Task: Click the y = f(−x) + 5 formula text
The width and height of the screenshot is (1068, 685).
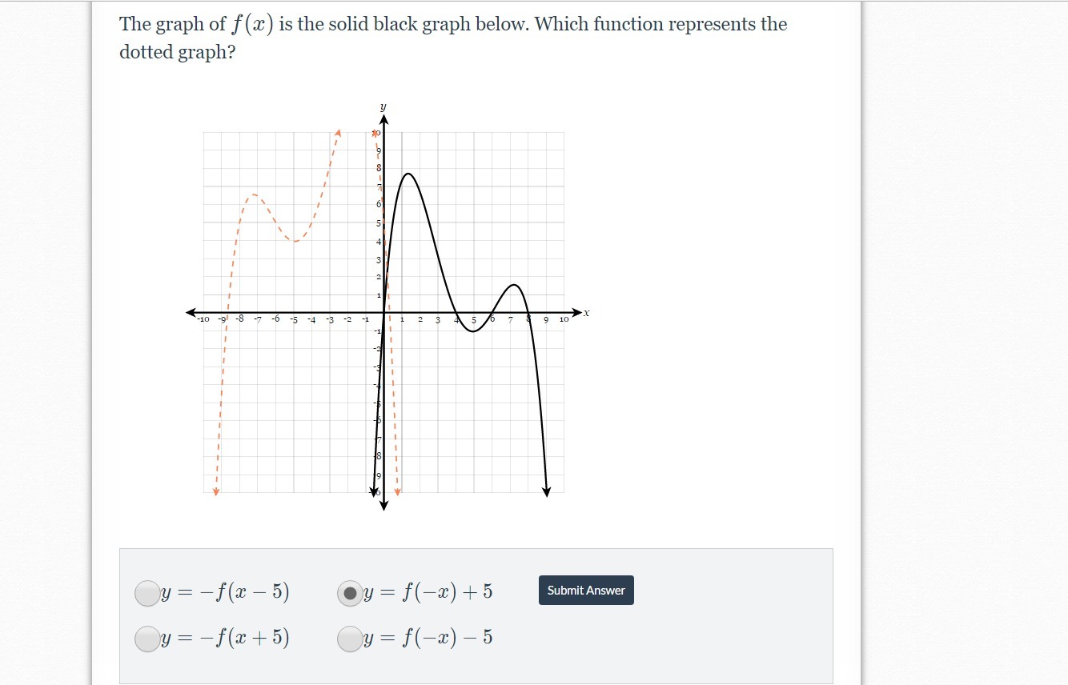Action: [x=428, y=592]
